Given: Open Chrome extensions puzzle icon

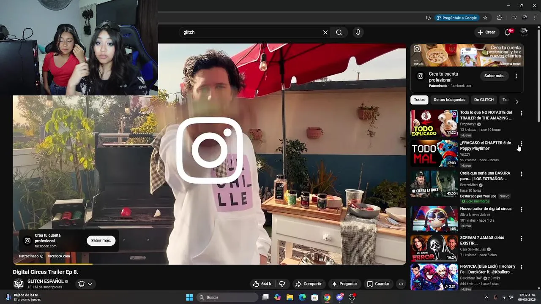Looking at the screenshot, I should pyautogui.click(x=500, y=18).
